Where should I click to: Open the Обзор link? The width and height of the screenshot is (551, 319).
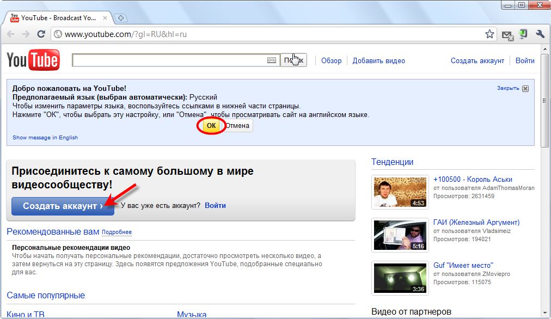[332, 61]
